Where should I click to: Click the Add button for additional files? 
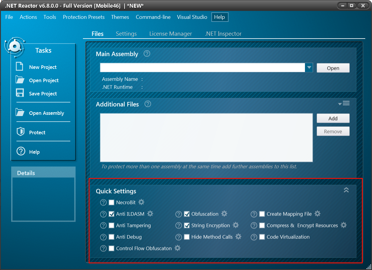click(x=333, y=118)
